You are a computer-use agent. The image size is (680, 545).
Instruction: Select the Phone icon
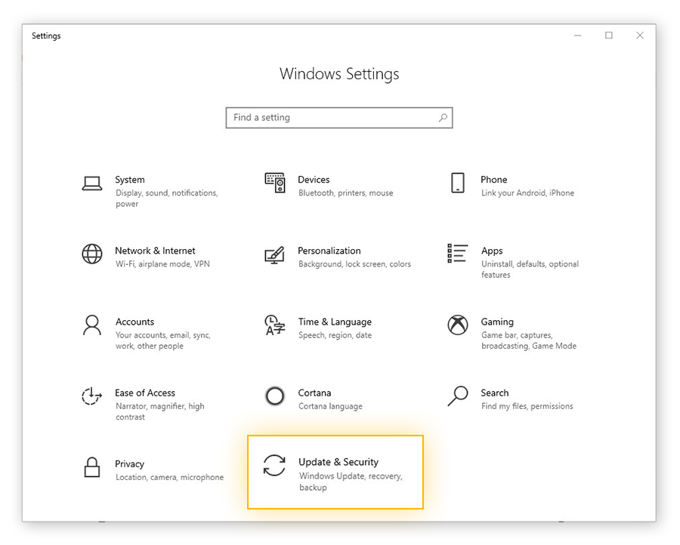click(458, 183)
